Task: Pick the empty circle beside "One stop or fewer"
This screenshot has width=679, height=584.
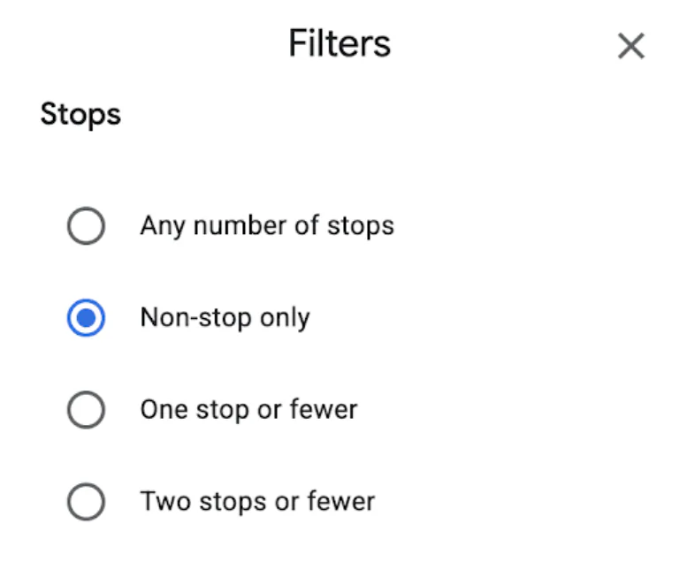Action: click(86, 410)
